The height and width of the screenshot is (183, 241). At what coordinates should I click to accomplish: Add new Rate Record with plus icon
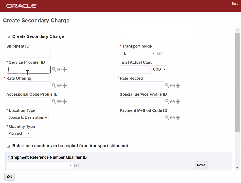178,86
